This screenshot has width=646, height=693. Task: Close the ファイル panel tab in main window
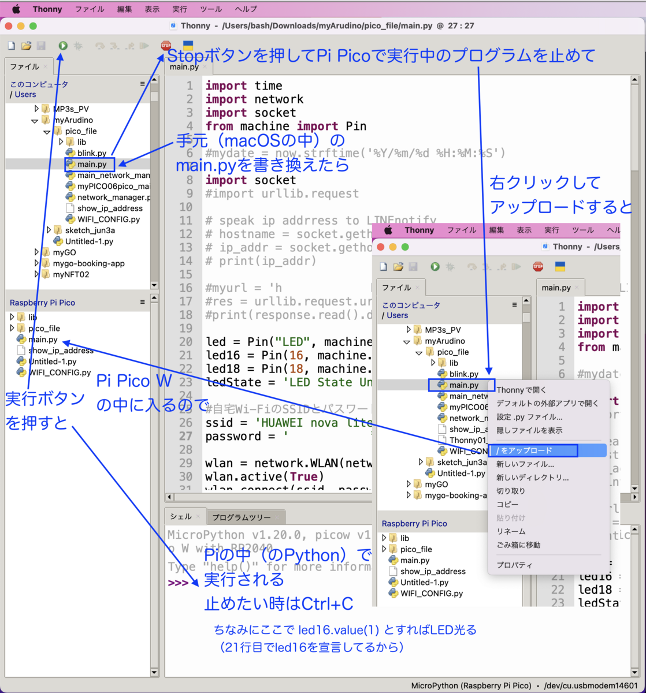coord(46,67)
